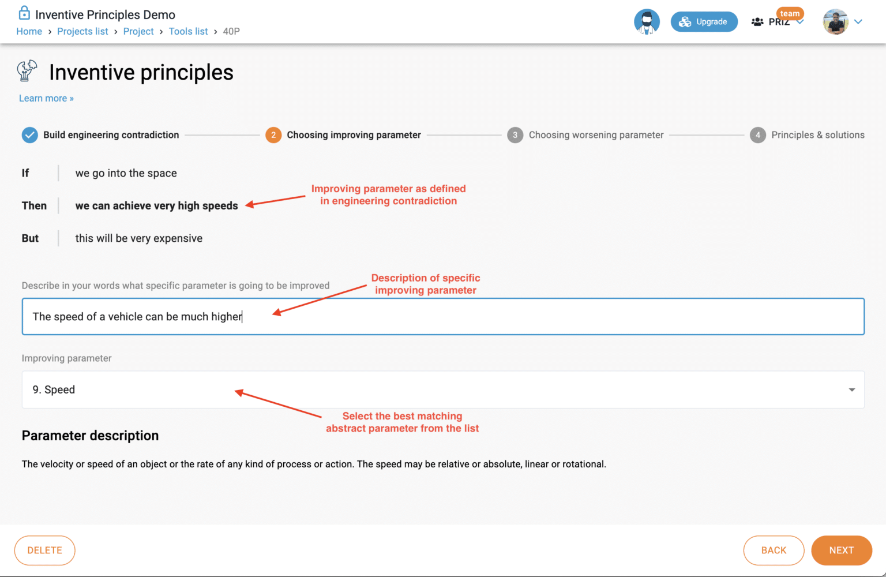Viewport: 886px width, 577px height.
Task: Expand the user account chevron
Action: pos(858,22)
